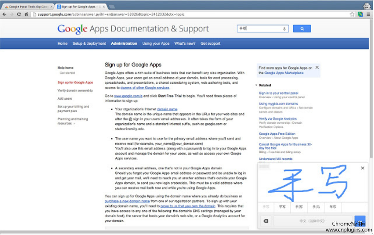Click the microphone icon in search box
Screen dimensions: 374x235
284,29
